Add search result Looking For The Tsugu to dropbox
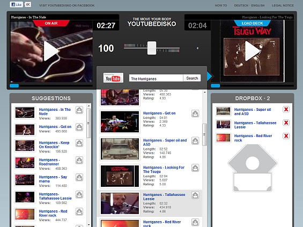The width and height of the screenshot is (303, 227). (195, 168)
